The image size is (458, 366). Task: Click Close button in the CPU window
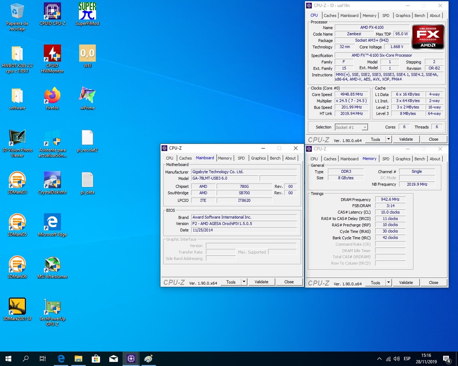click(x=433, y=139)
